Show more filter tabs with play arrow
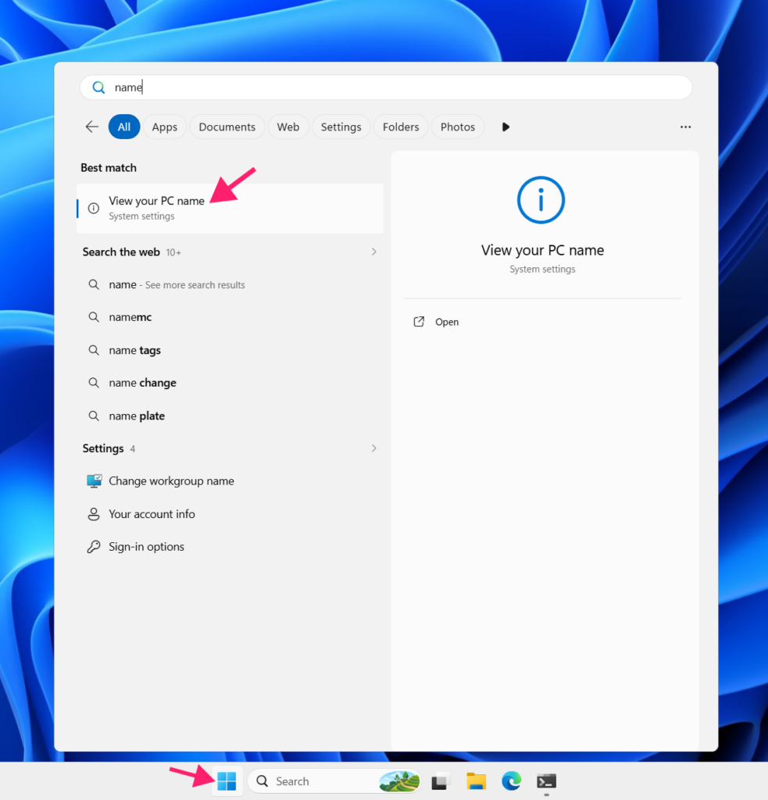 click(x=505, y=127)
